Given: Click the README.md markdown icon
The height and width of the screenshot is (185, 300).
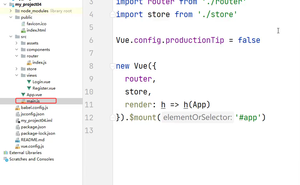Looking at the screenshot, I should tap(17, 140).
